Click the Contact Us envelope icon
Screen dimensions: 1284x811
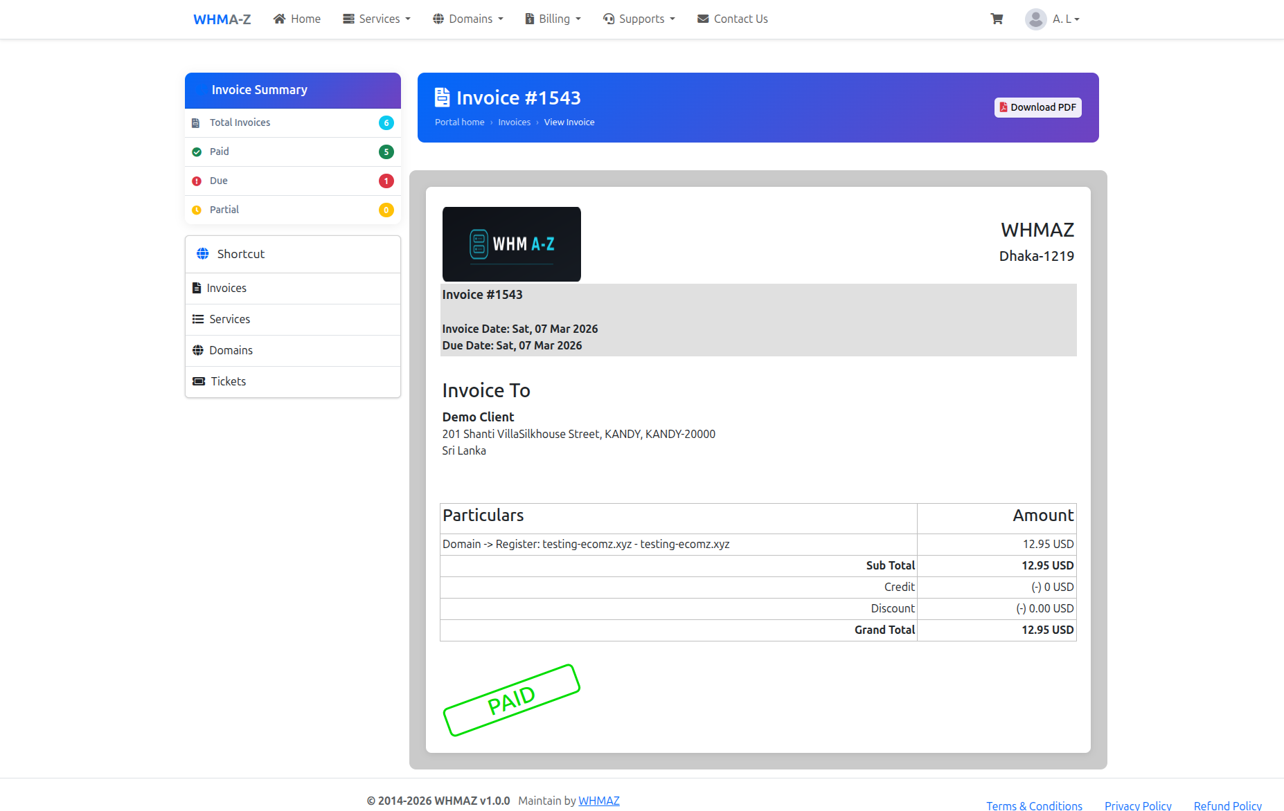click(702, 19)
